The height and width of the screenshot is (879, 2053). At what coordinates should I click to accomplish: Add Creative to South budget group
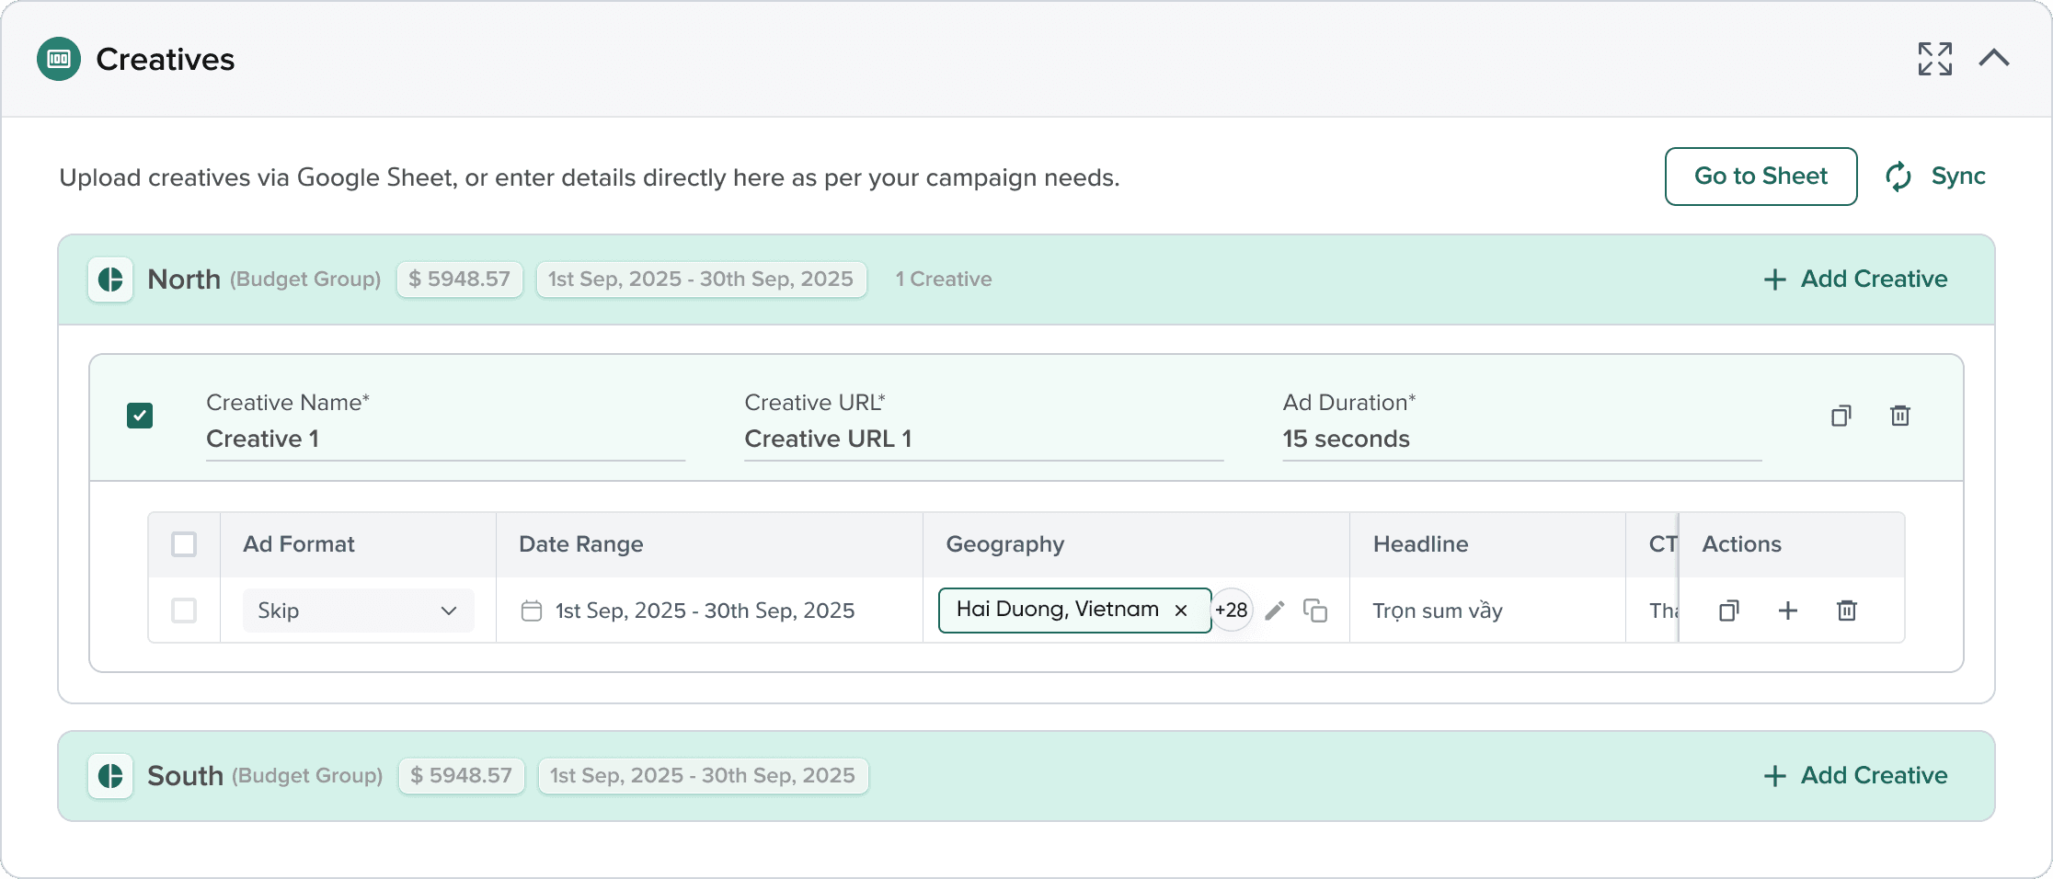[1855, 776]
